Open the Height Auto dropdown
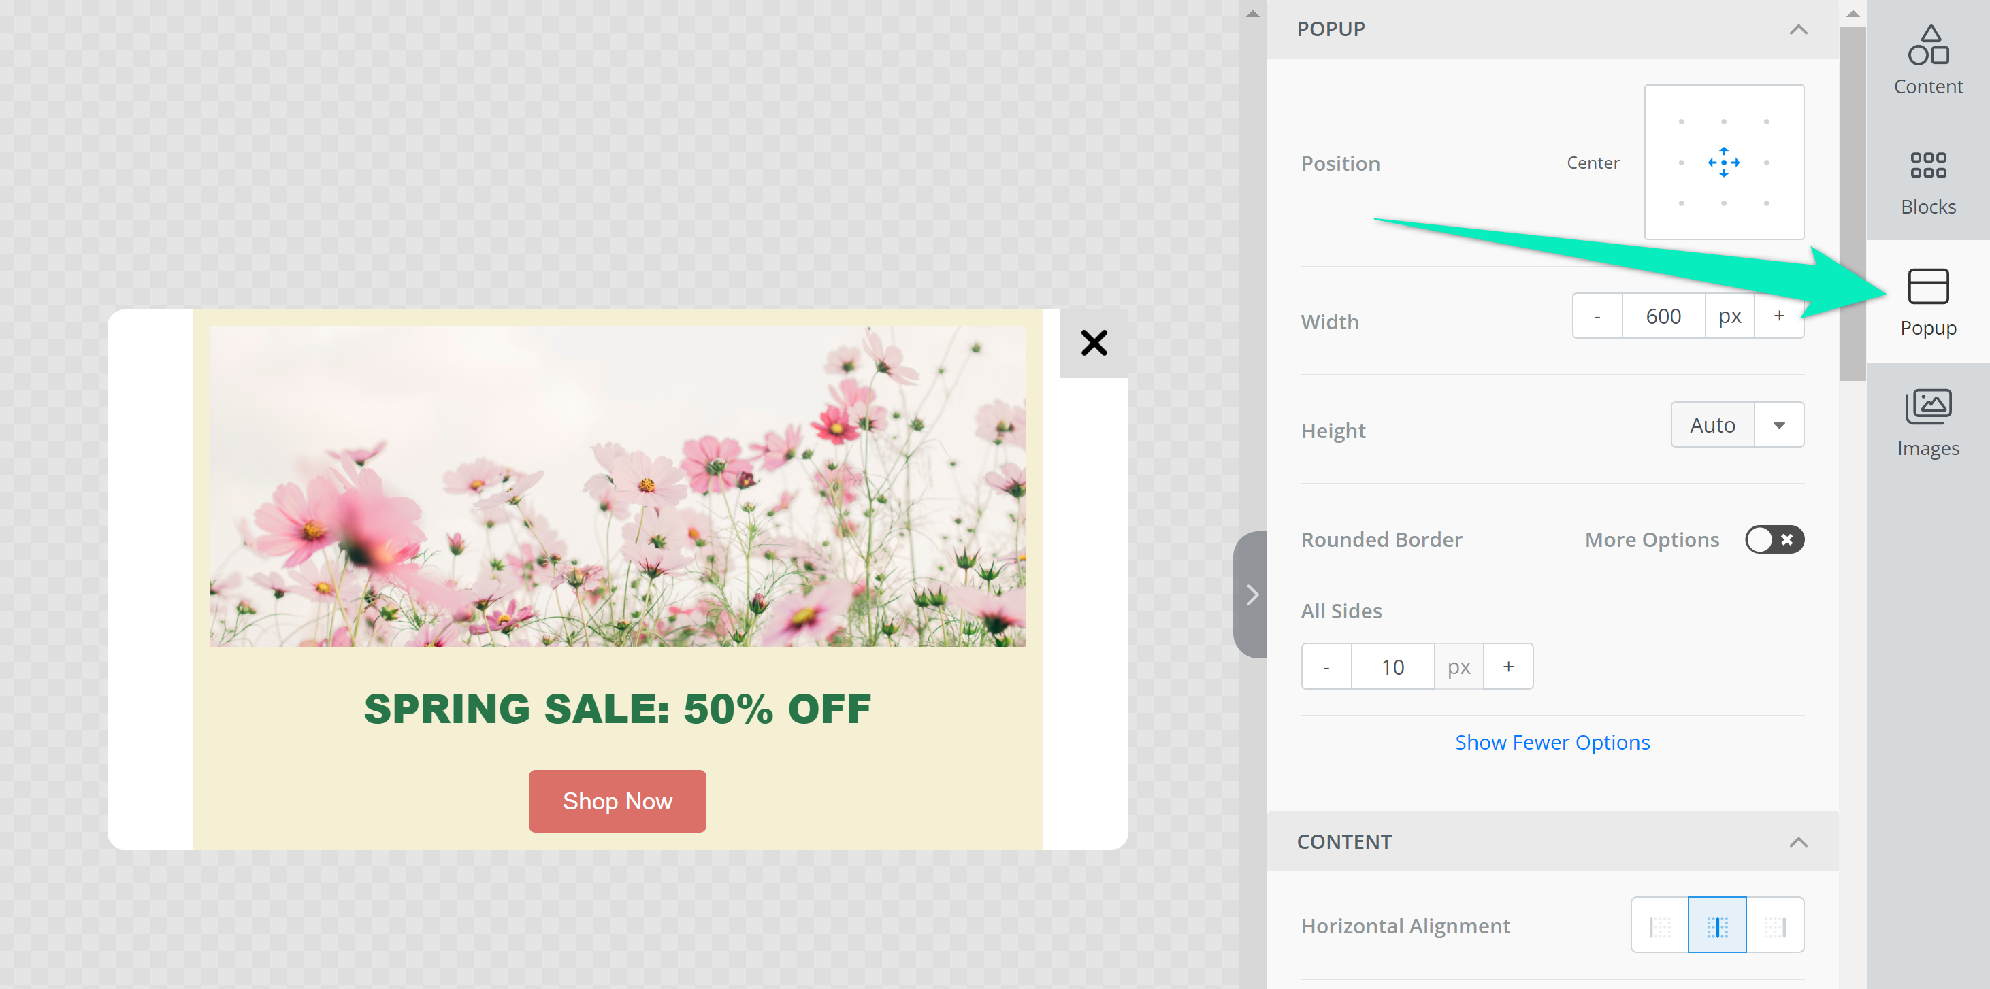Image resolution: width=1990 pixels, height=989 pixels. click(1778, 424)
